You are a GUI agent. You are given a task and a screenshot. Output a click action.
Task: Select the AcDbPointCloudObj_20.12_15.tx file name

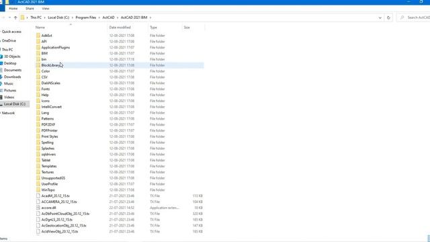(x=65, y=214)
